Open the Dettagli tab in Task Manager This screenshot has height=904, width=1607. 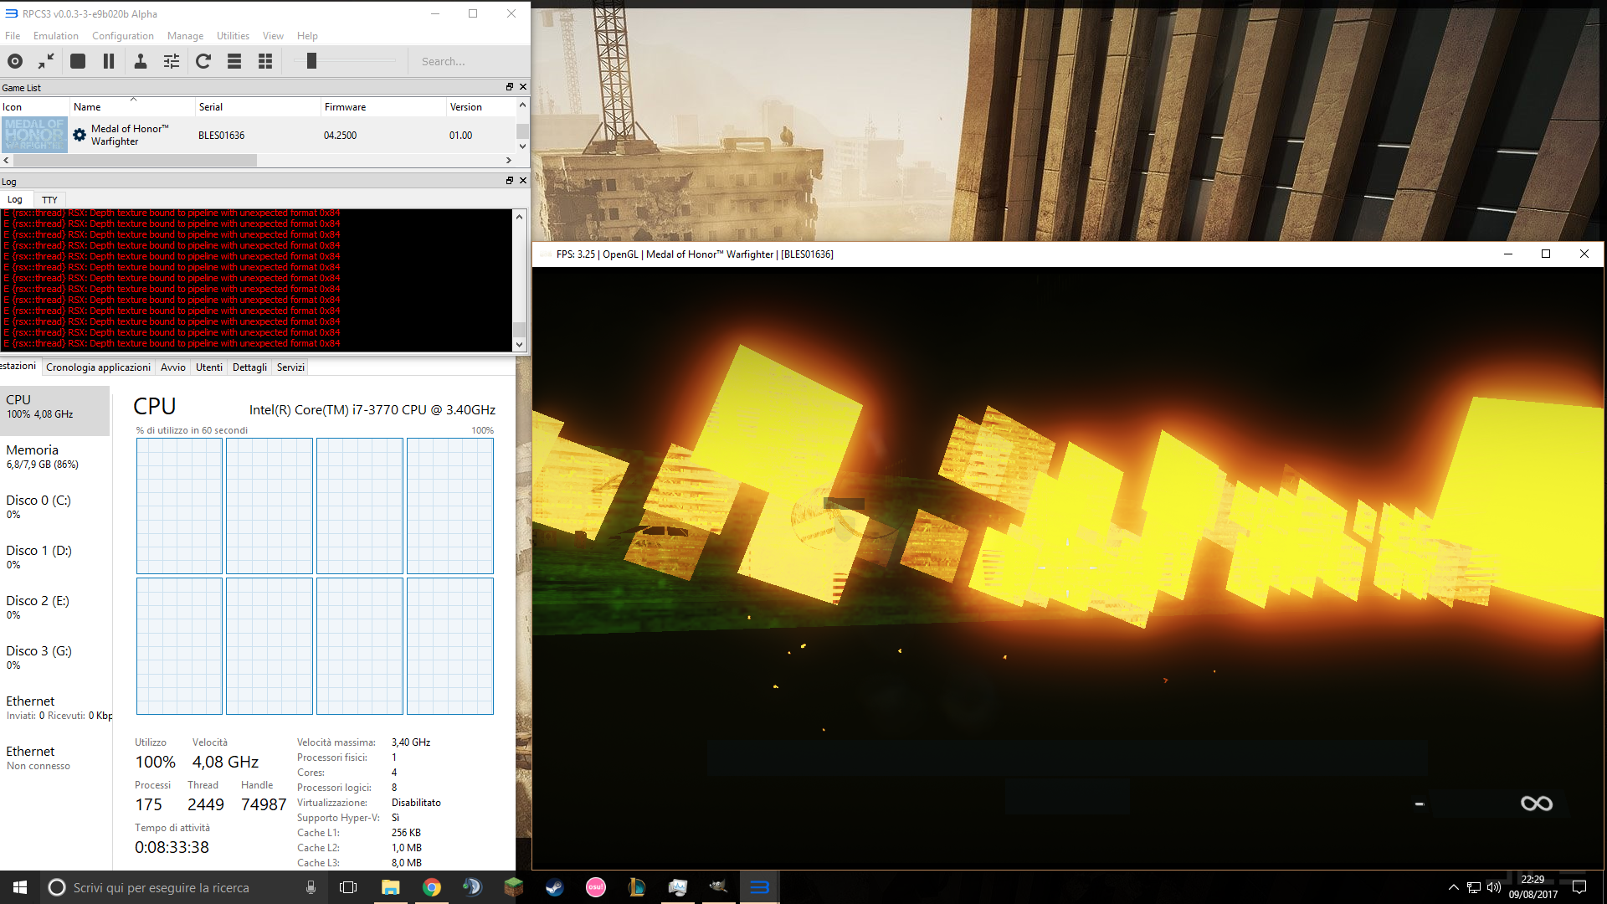pyautogui.click(x=249, y=367)
